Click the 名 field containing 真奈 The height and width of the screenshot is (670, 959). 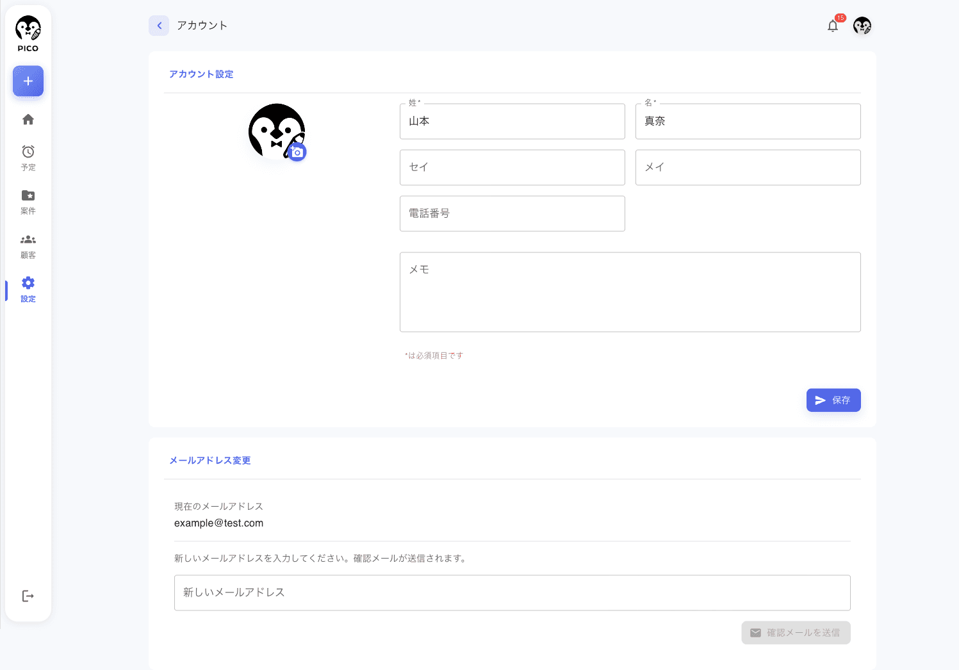click(x=748, y=121)
